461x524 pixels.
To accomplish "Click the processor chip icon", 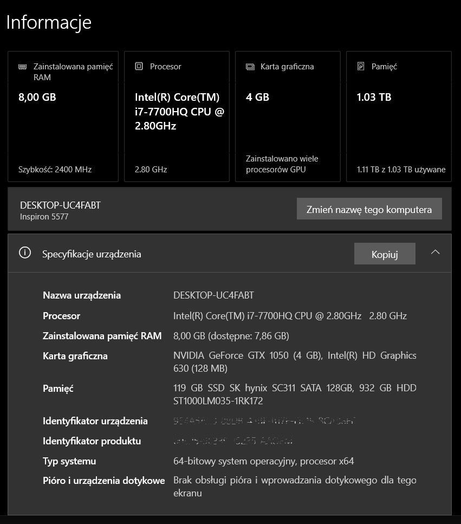I will [x=139, y=66].
